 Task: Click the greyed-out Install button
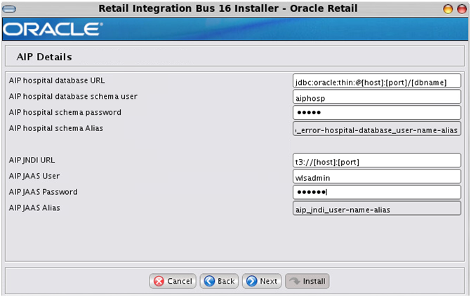[307, 281]
